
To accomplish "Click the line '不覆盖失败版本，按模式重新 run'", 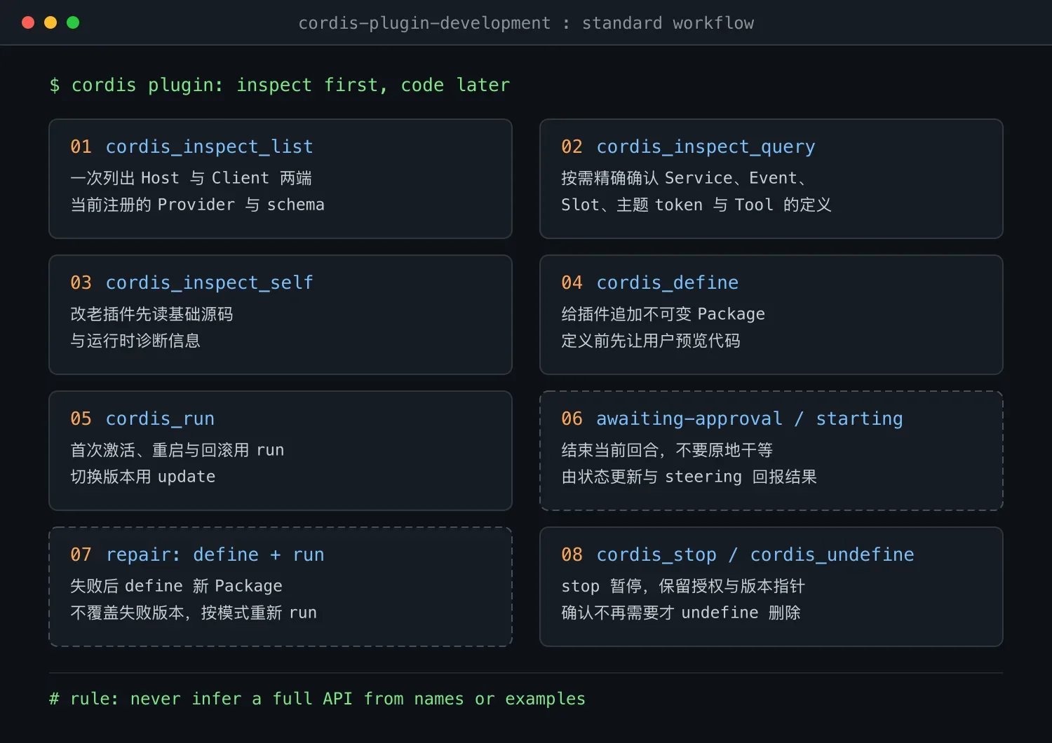I will pos(194,613).
